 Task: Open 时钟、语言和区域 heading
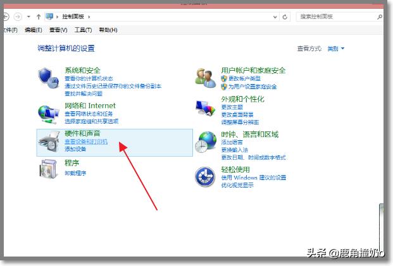tap(249, 135)
